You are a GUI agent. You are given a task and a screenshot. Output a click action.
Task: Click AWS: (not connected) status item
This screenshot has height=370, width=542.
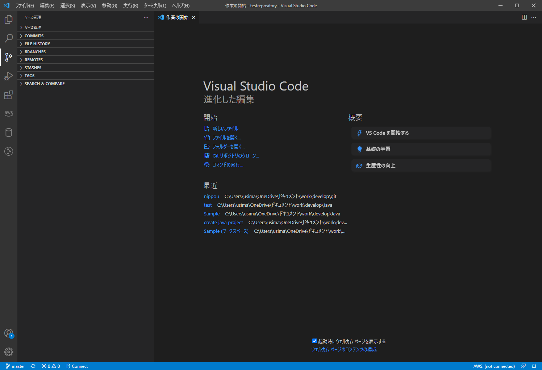tap(494, 366)
